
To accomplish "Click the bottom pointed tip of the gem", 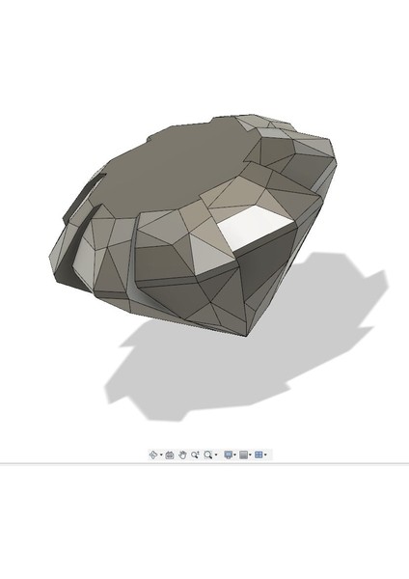I will tap(247, 335).
